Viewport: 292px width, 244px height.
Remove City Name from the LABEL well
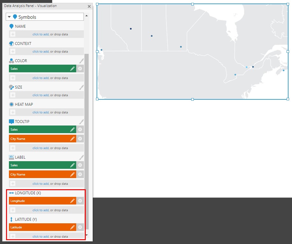click(x=80, y=174)
